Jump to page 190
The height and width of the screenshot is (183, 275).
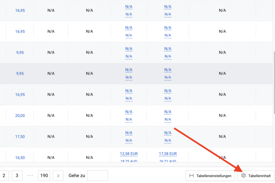pos(44,175)
